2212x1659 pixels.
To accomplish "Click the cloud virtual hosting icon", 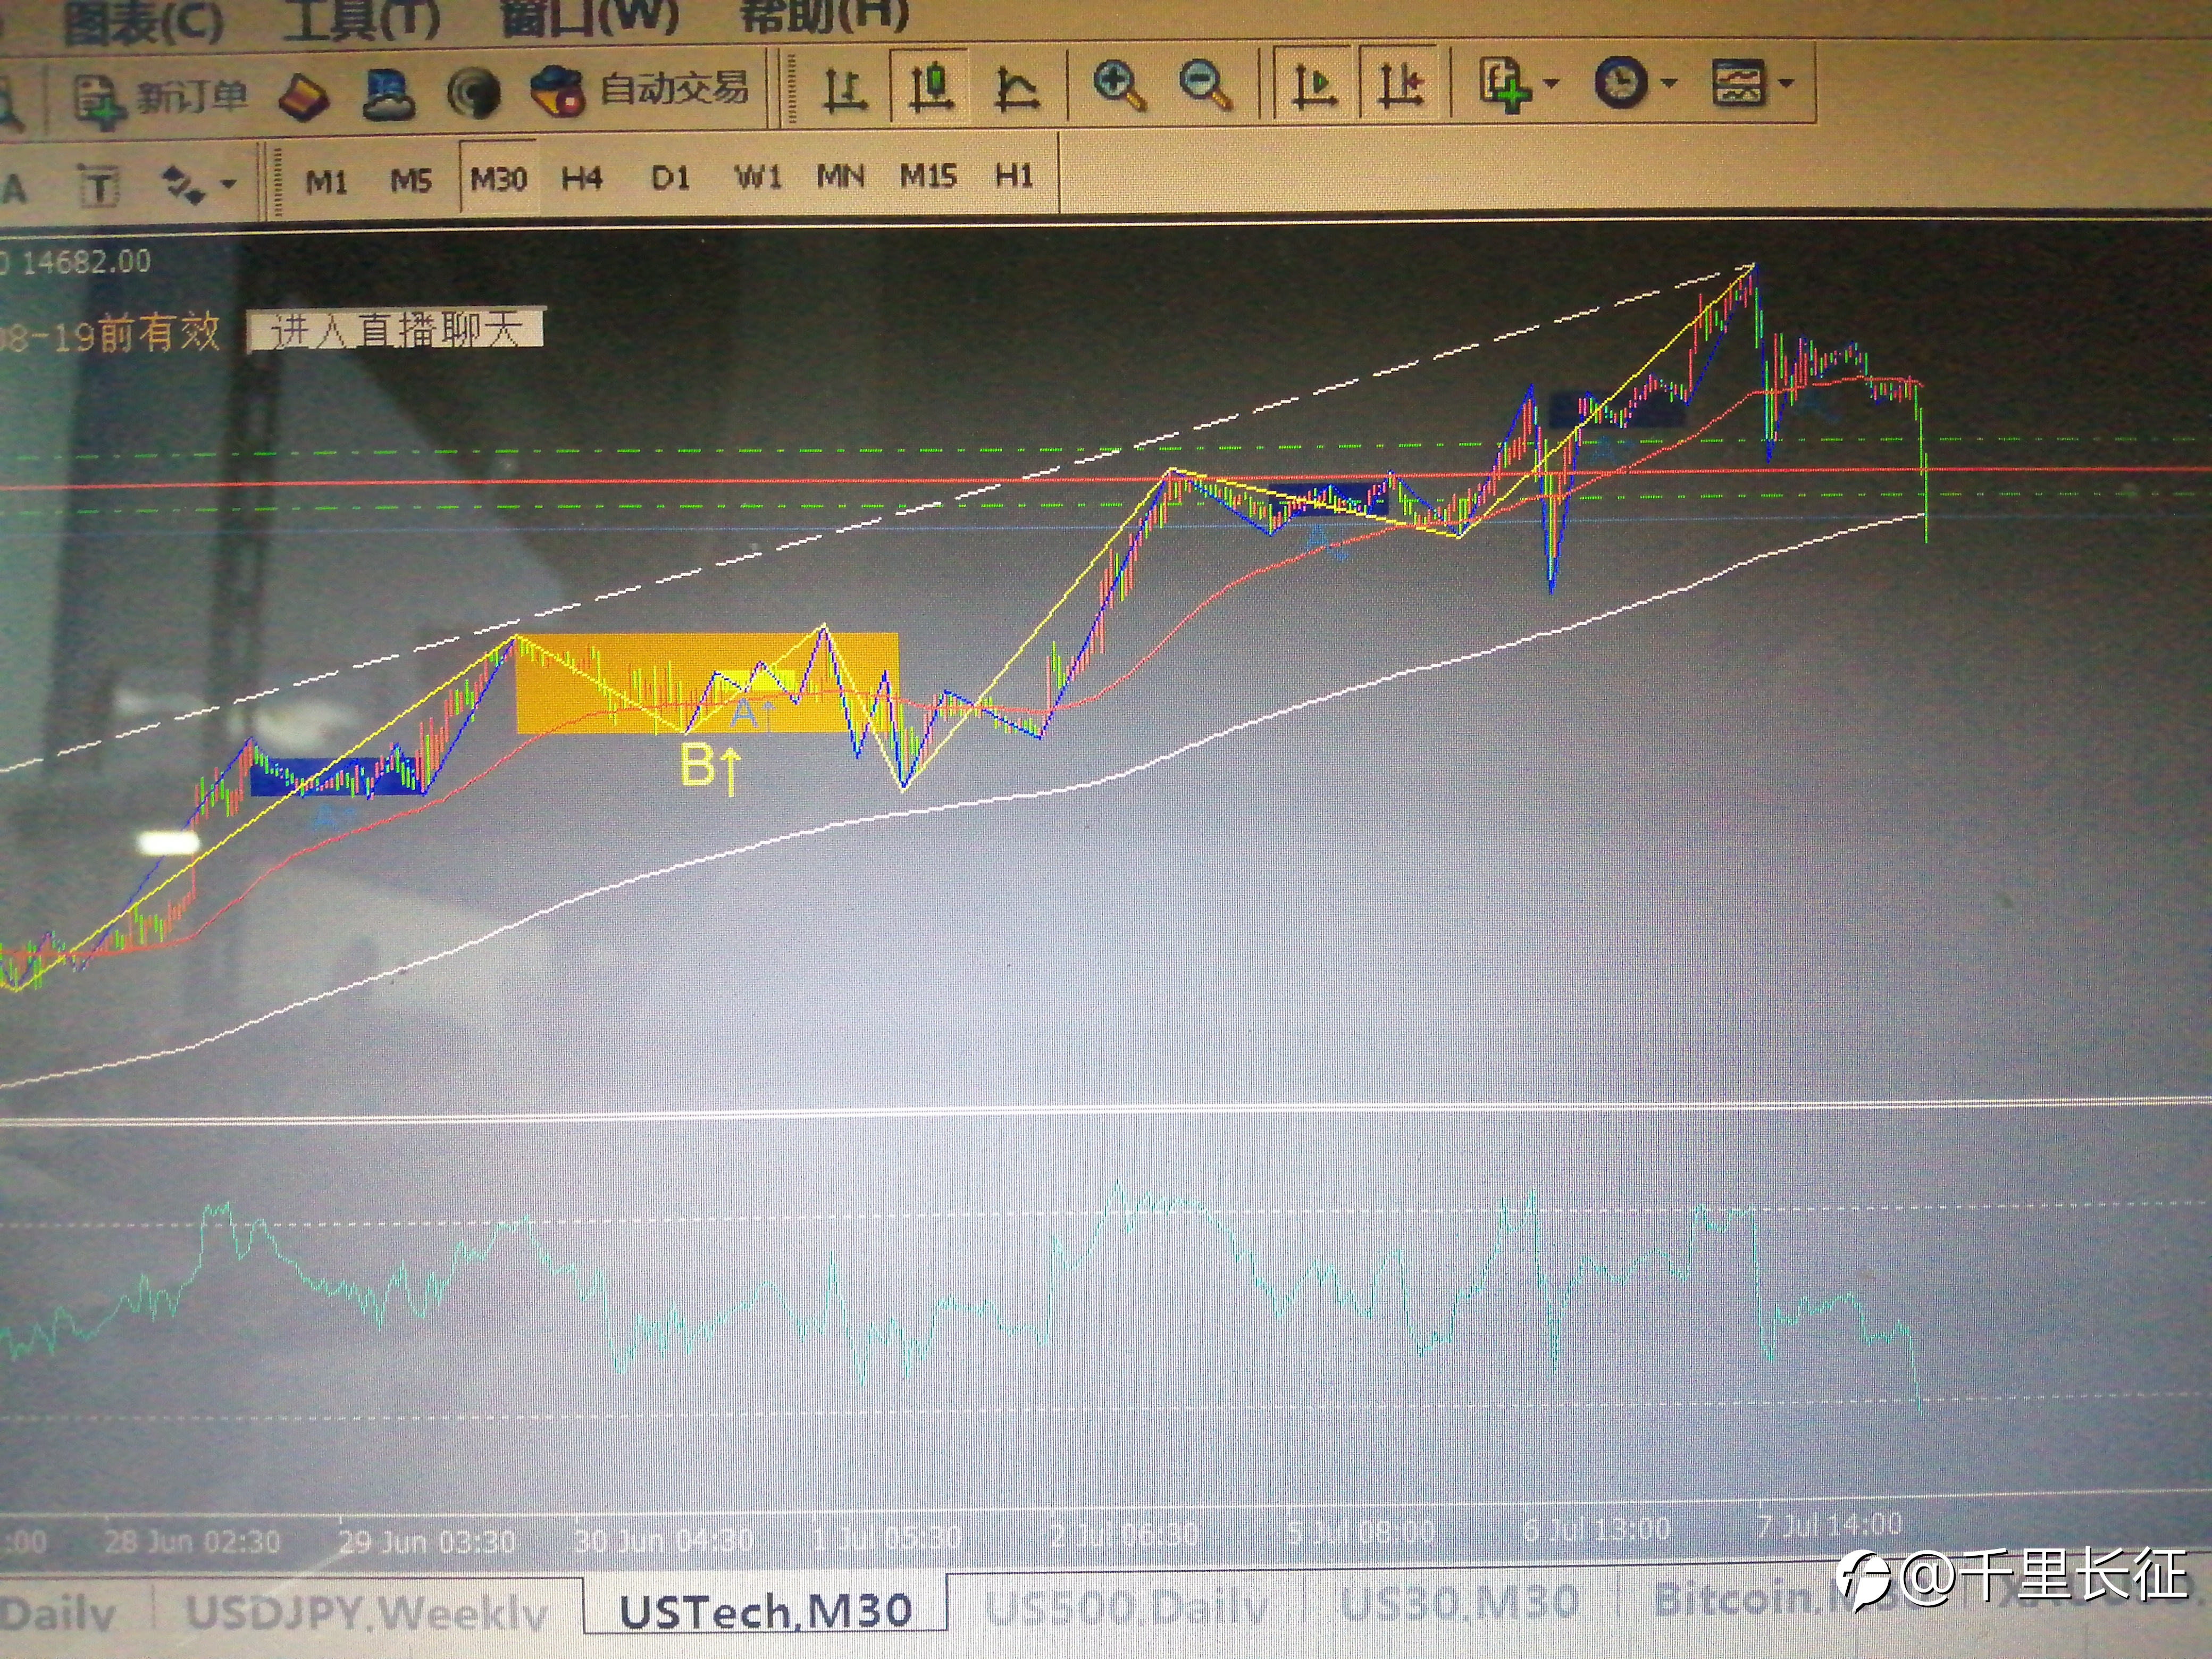I will (388, 95).
